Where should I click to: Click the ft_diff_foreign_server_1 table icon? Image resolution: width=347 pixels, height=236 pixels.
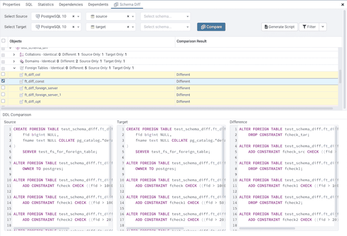(x=21, y=95)
